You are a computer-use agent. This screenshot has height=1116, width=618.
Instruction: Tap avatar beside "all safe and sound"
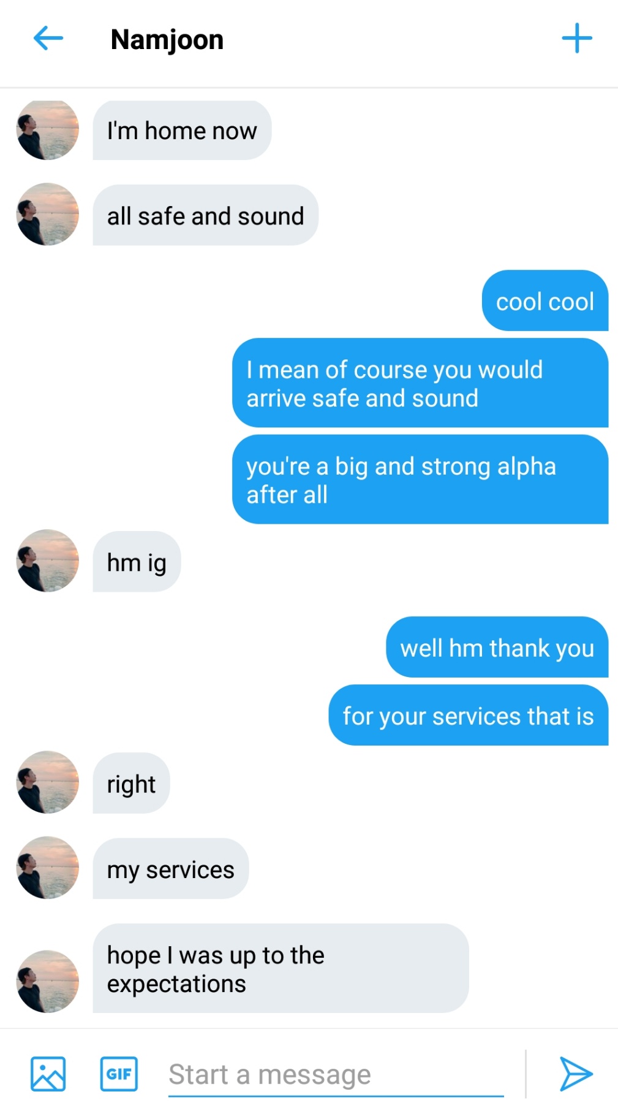point(48,214)
